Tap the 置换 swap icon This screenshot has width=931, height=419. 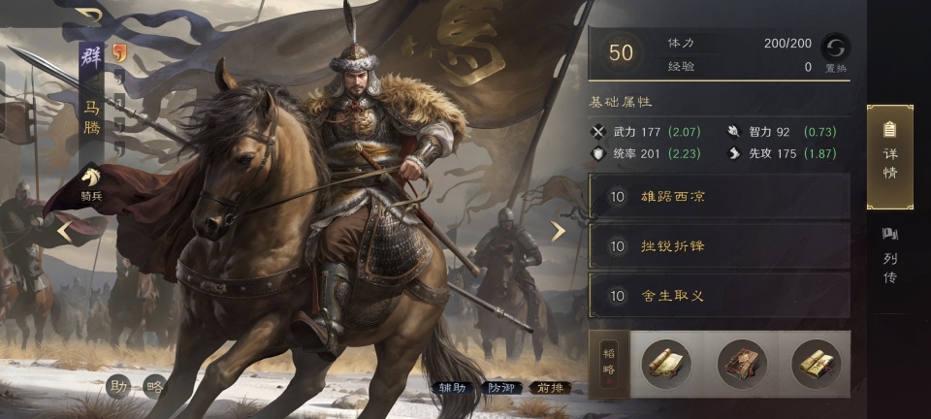(835, 47)
